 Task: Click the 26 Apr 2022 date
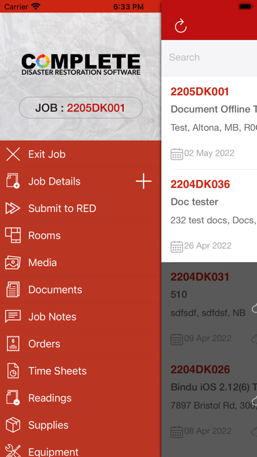pyautogui.click(x=208, y=246)
